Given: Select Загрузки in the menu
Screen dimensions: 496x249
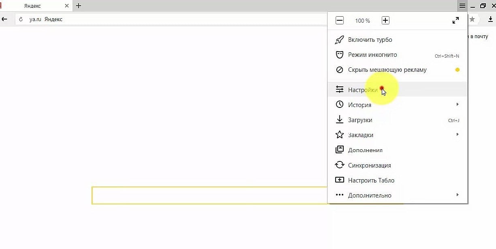Looking at the screenshot, I should point(397,120).
